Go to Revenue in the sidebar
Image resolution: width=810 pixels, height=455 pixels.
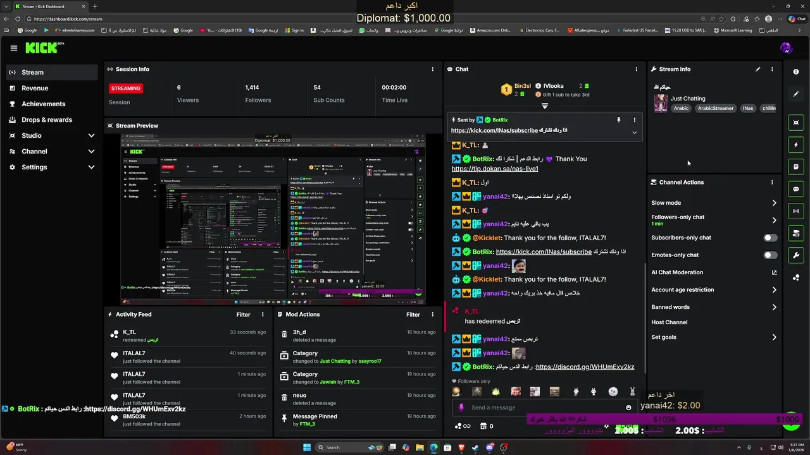coord(52,88)
